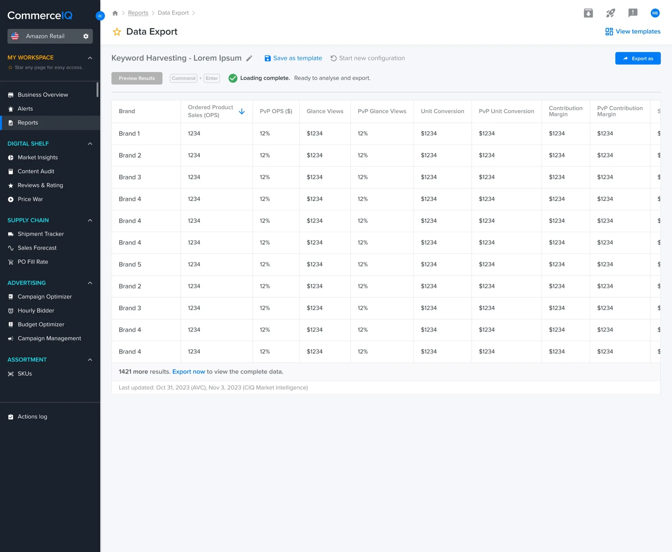The height and width of the screenshot is (552, 672).
Task: Click the Export now link
Action: [x=188, y=372]
